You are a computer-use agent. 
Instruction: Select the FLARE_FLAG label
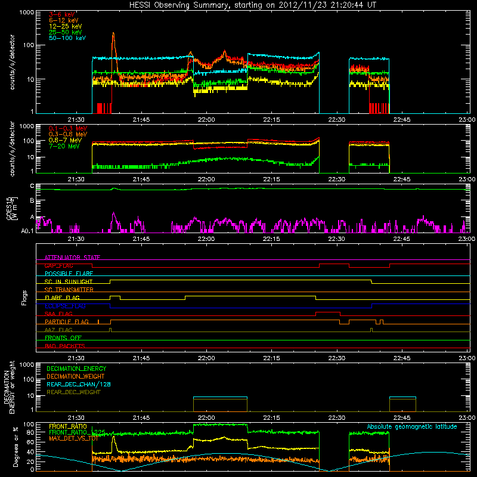click(x=62, y=298)
